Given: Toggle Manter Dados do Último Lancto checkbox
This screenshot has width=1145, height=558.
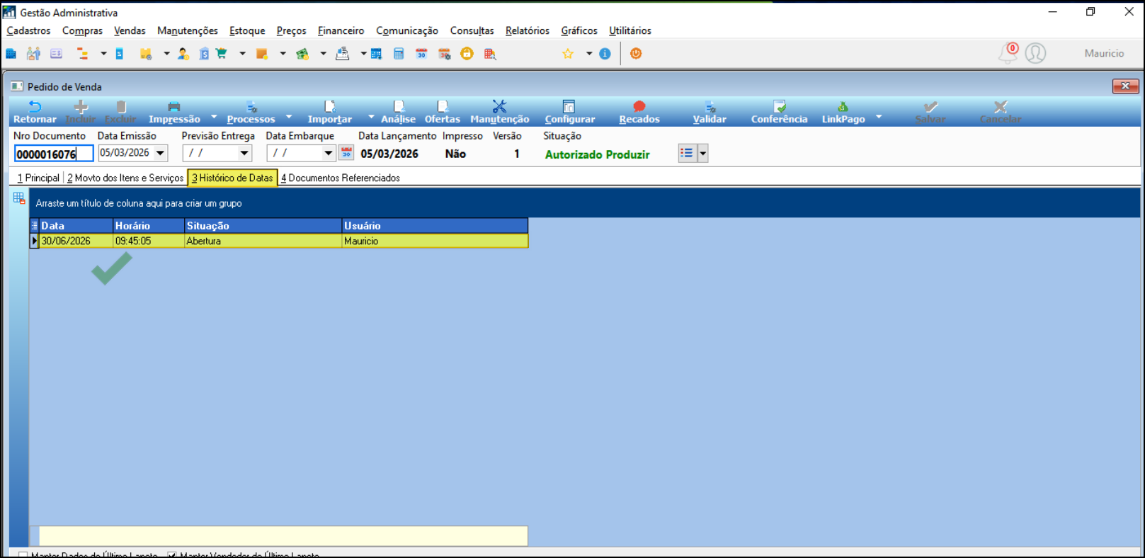Looking at the screenshot, I should 23,555.
